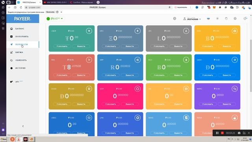Collapse the sidebar with chevron arrow
Viewport: 252px width, 142px height.
point(23,126)
